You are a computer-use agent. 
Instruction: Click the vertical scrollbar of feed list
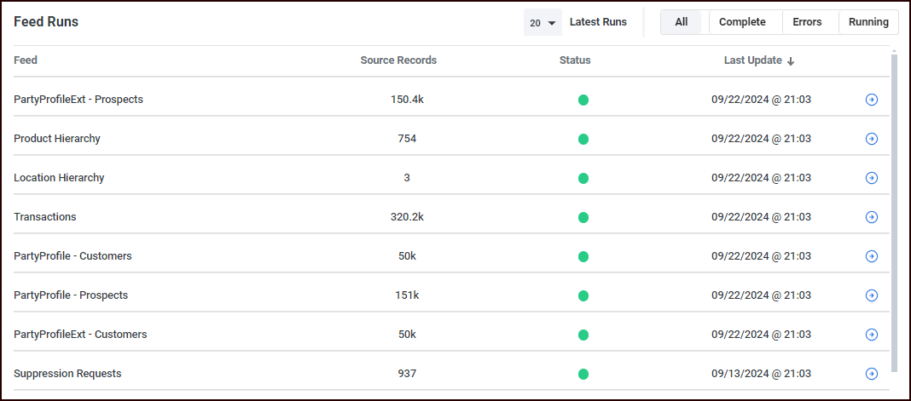pyautogui.click(x=894, y=213)
